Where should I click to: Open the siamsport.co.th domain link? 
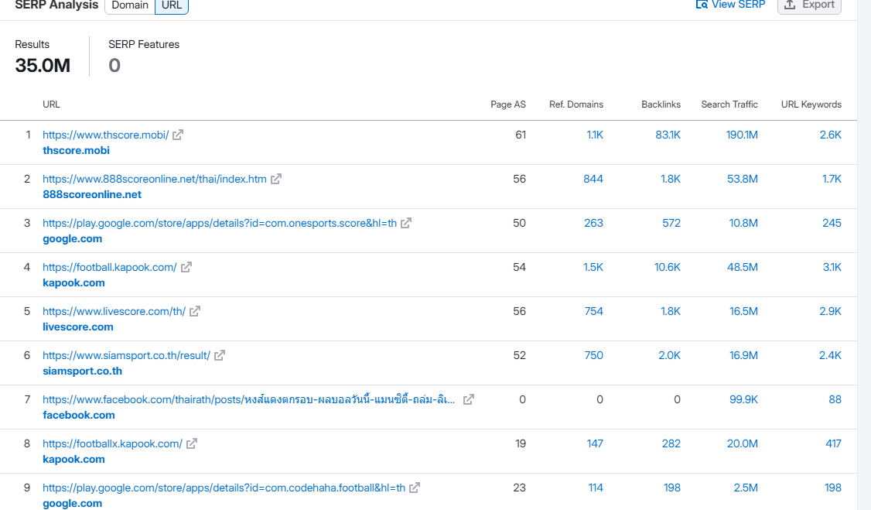coord(82,371)
